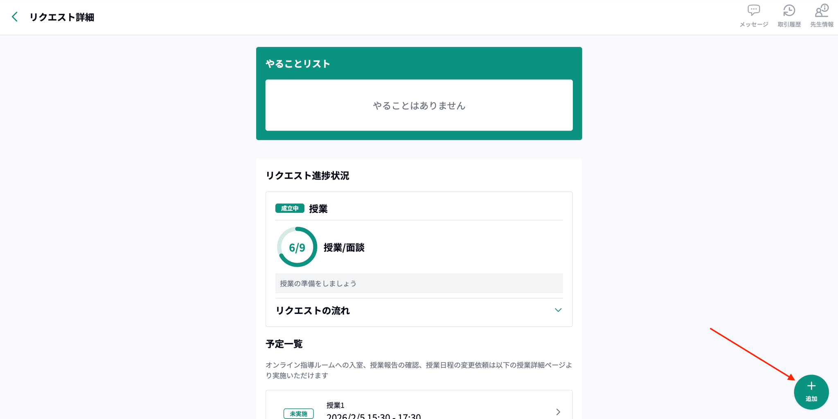
Task: Click the 授業1 lesson title
Action: (x=336, y=405)
